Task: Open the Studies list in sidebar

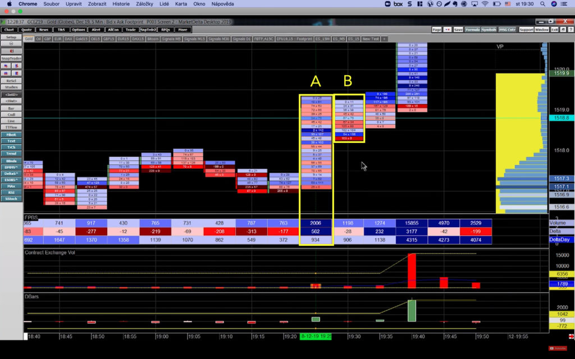Action: click(11, 87)
